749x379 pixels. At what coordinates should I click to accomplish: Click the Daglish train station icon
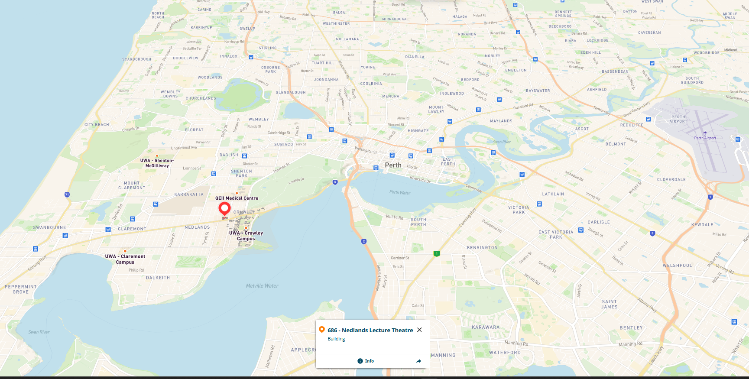pyautogui.click(x=244, y=156)
